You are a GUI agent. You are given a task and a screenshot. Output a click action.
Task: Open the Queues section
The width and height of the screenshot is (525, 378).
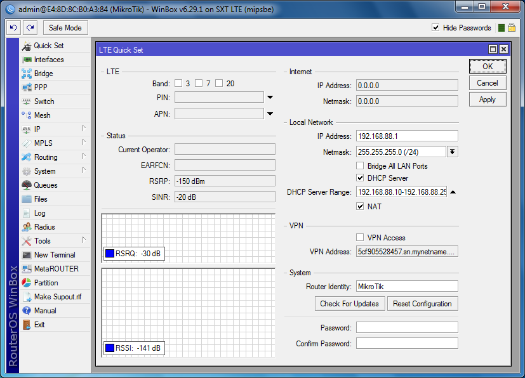pos(45,185)
